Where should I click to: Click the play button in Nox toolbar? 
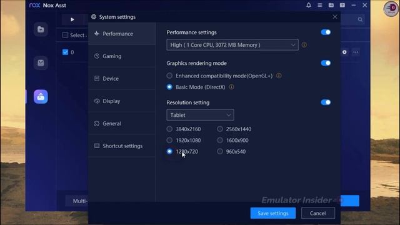pos(72,19)
